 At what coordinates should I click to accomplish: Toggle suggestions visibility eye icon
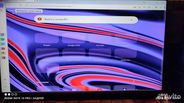(x=133, y=81)
